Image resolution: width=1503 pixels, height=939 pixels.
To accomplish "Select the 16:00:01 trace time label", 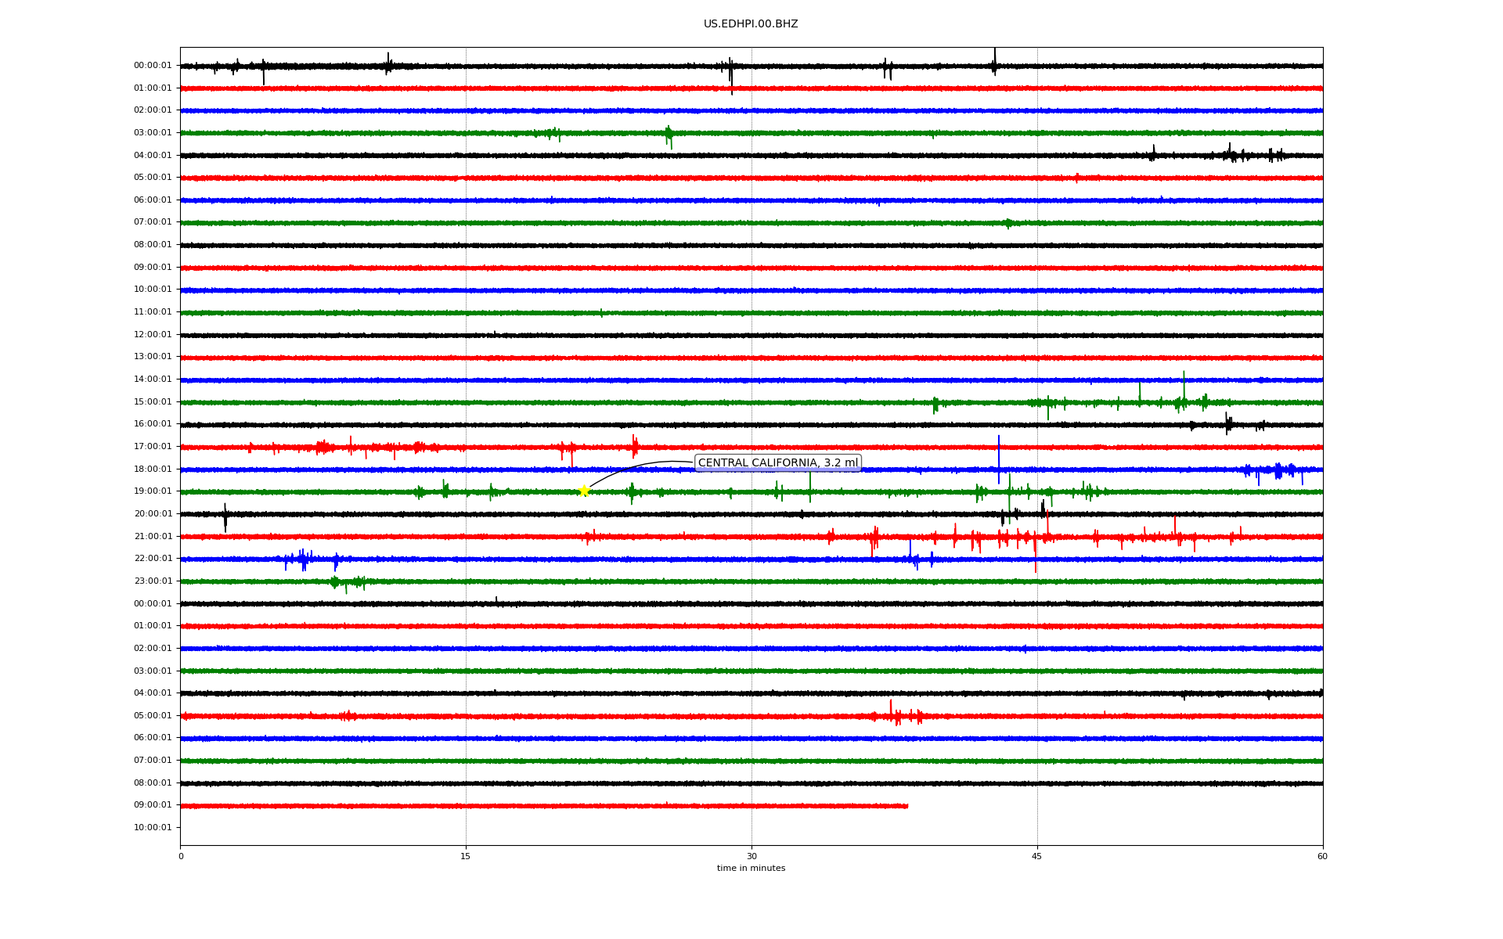I will tap(153, 424).
